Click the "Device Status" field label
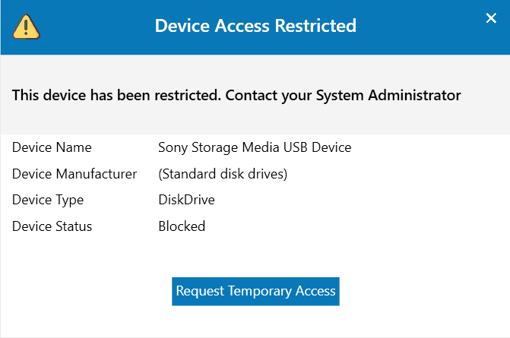 point(52,226)
